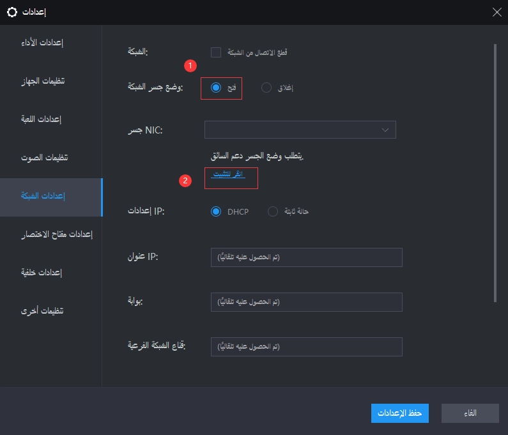Click the install driver link (انقر للتثبيت)

point(228,174)
